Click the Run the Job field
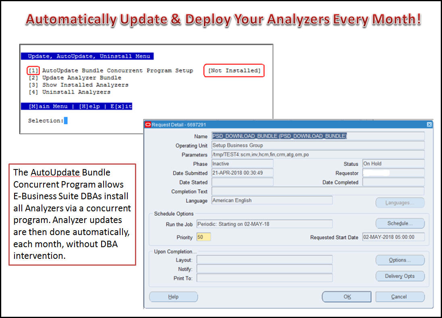The image size is (442, 318). click(x=264, y=224)
